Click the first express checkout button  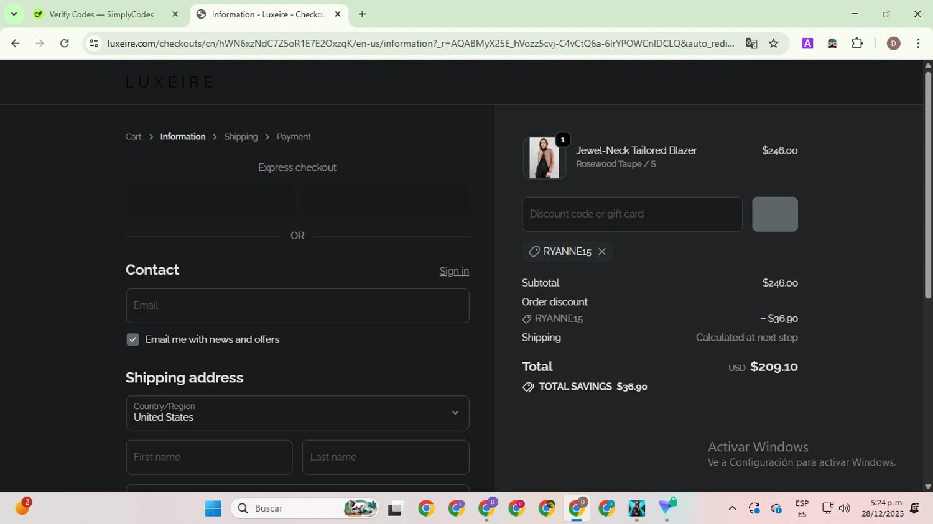click(x=209, y=200)
